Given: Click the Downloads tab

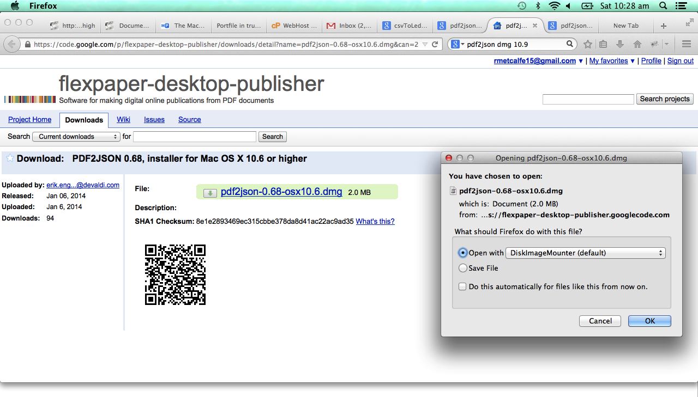Looking at the screenshot, I should (84, 120).
